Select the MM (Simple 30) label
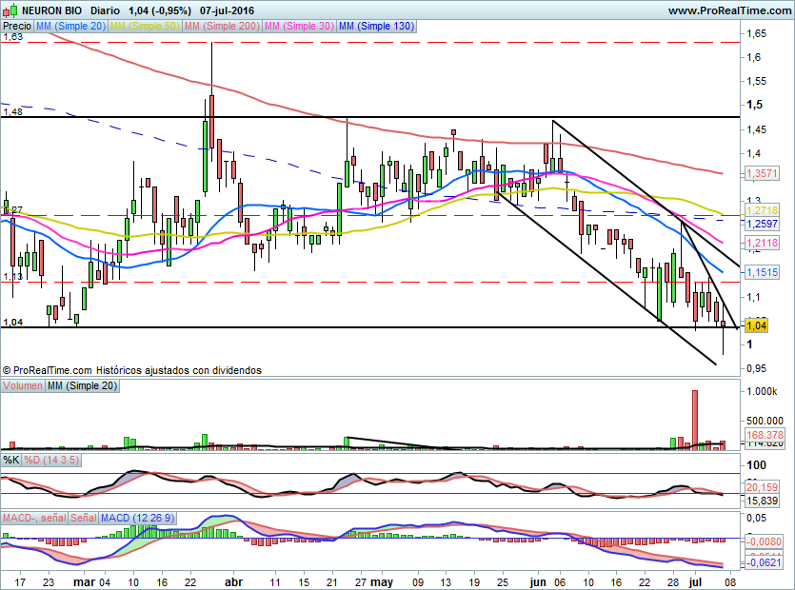This screenshot has width=795, height=590. [x=299, y=26]
